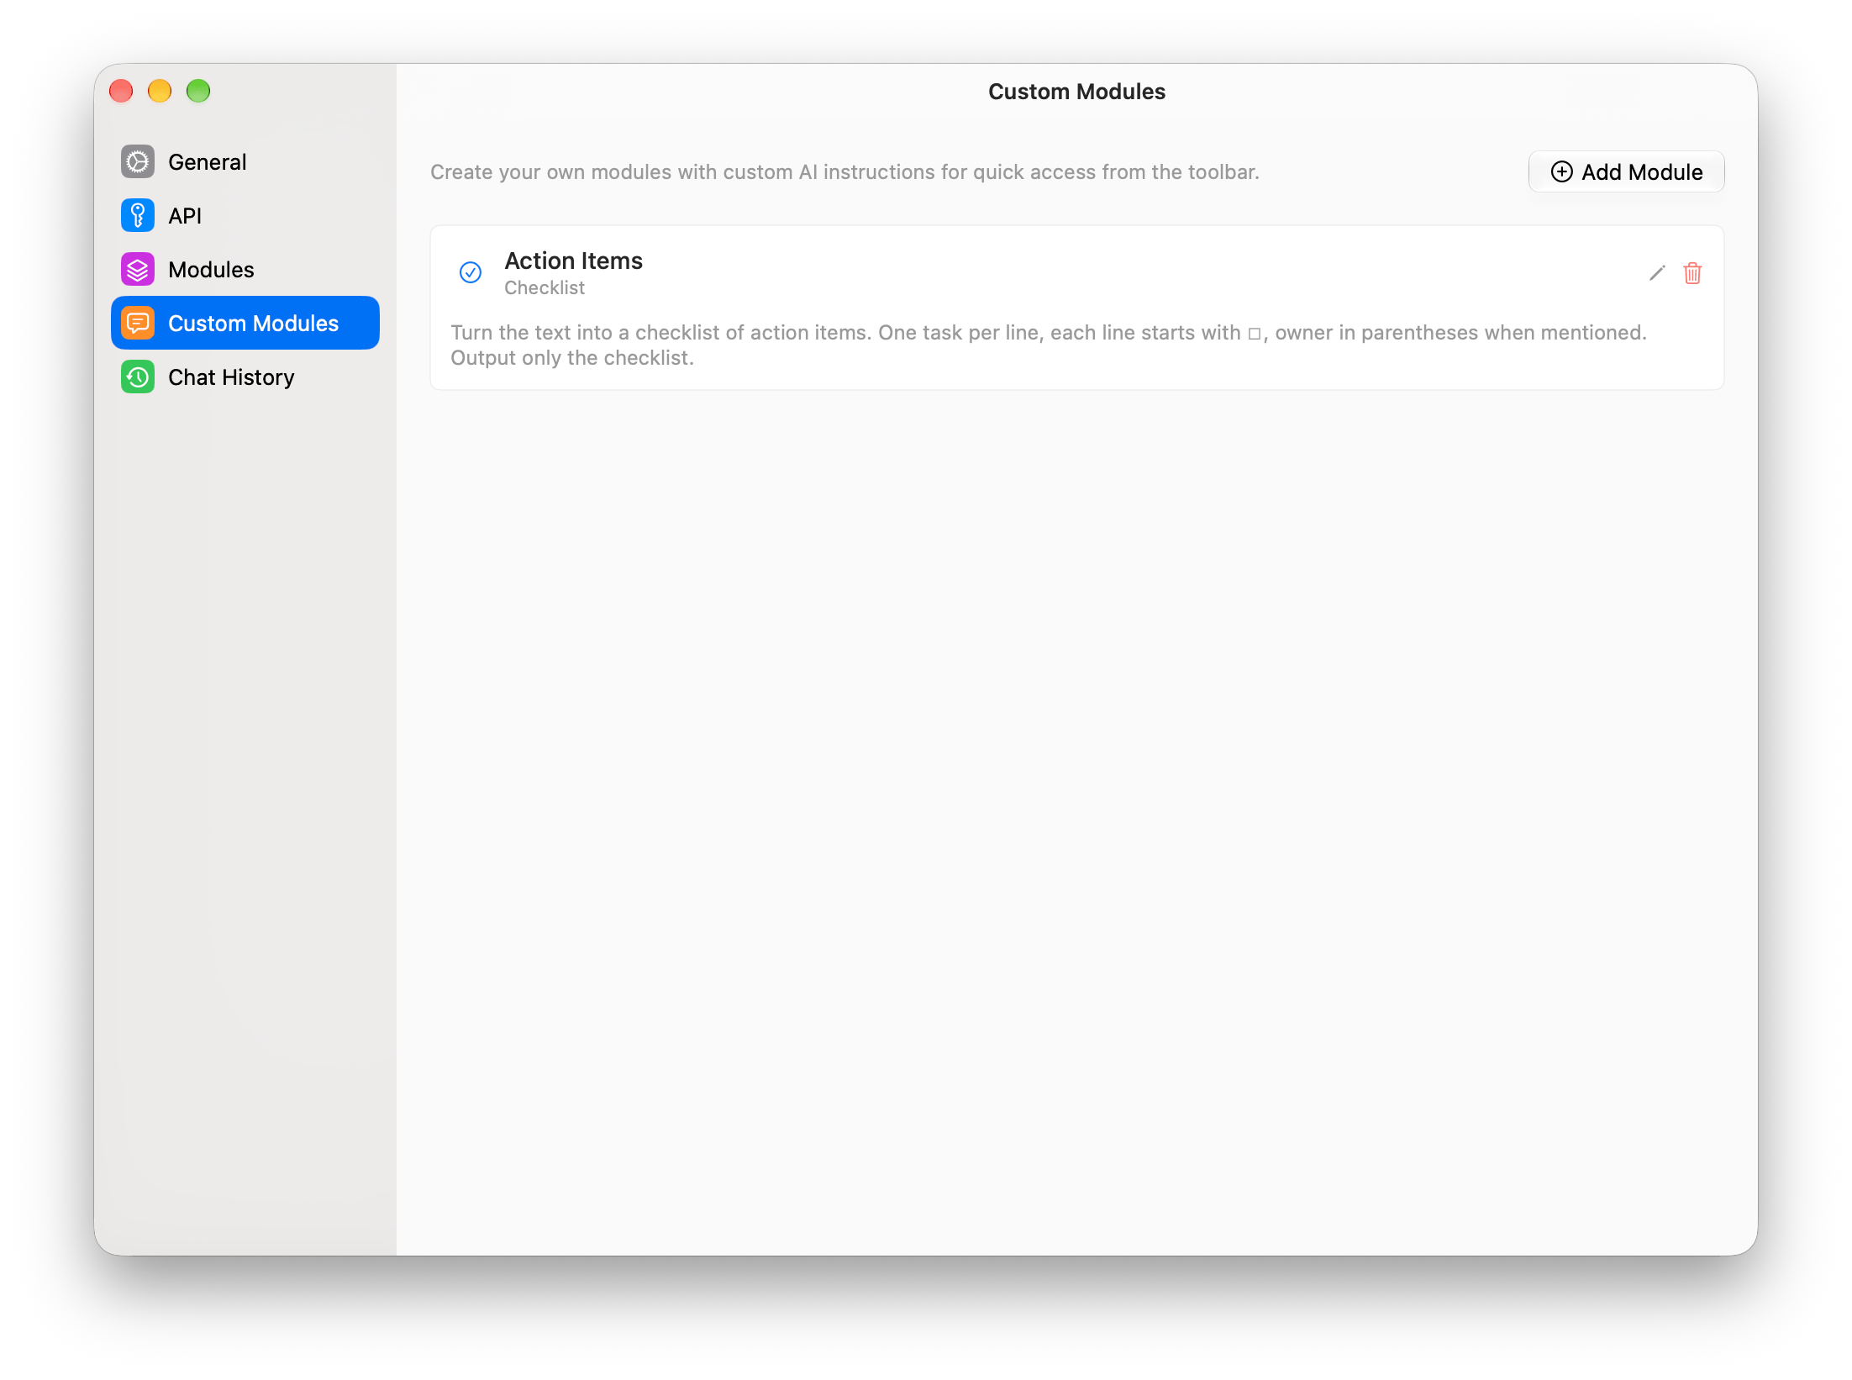
Task: Click the Add Module button
Action: pos(1626,171)
